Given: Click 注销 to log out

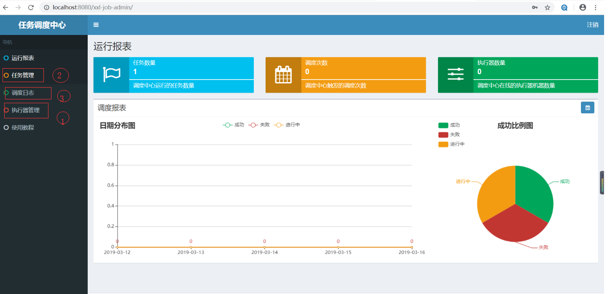Looking at the screenshot, I should (x=592, y=25).
